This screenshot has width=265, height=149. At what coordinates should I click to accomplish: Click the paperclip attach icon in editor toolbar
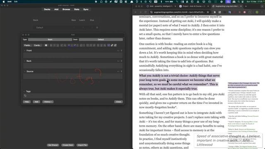pyautogui.click(x=112, y=45)
